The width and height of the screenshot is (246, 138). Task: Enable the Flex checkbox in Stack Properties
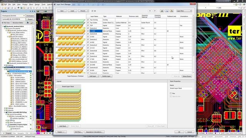tap(171, 94)
